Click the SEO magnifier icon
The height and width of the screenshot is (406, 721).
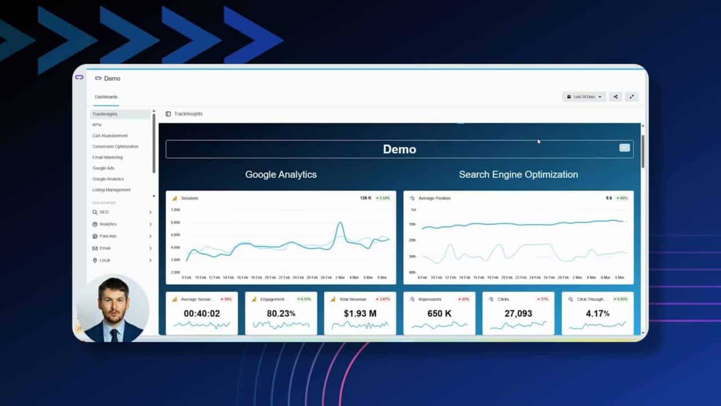coord(95,213)
